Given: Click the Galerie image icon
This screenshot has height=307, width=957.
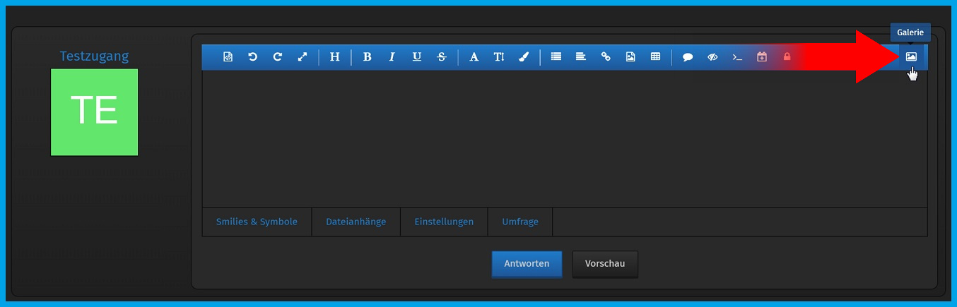Looking at the screenshot, I should 911,57.
